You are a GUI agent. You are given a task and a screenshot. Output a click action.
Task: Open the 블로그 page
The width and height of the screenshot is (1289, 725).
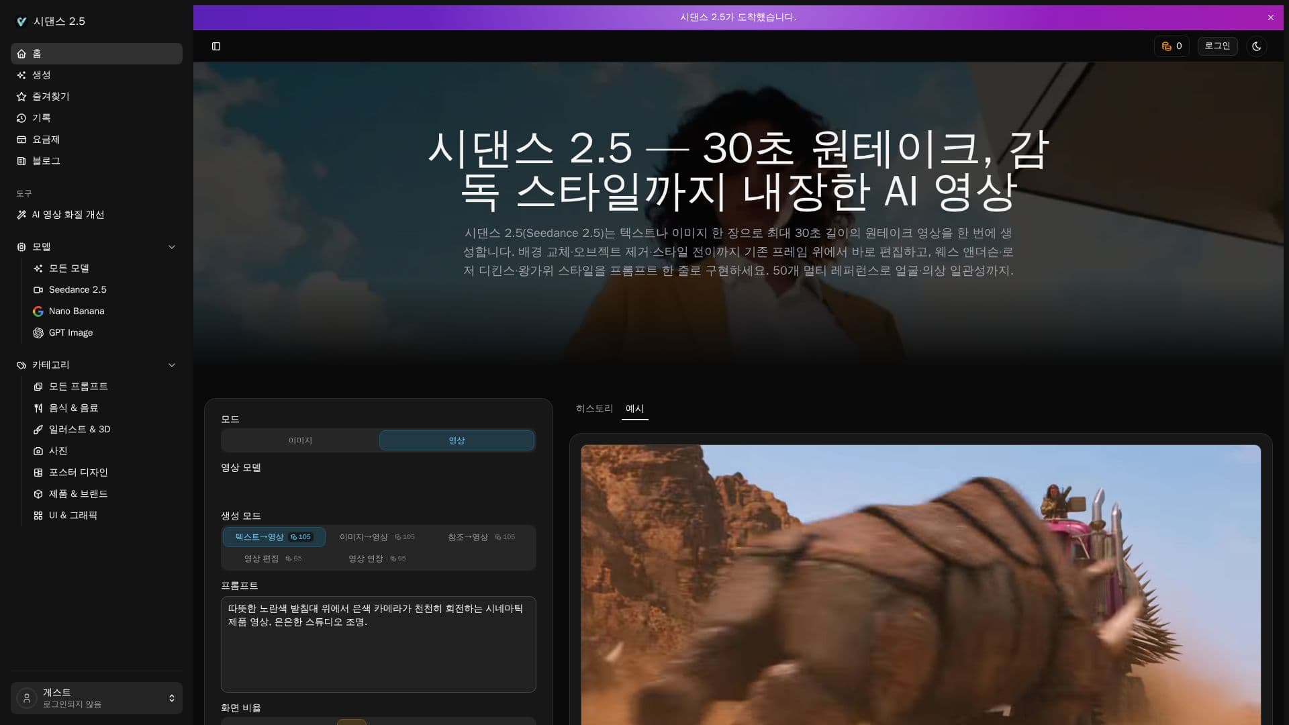point(97,161)
